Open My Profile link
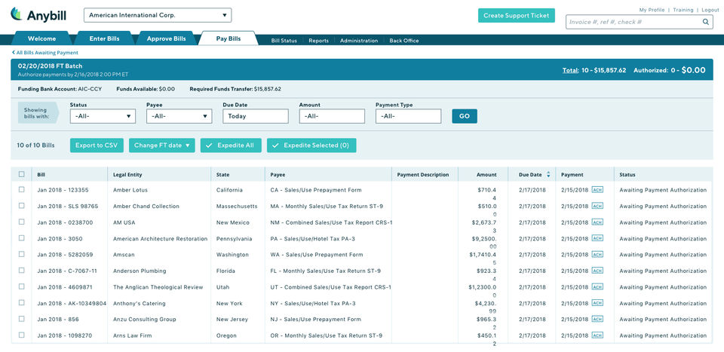 point(652,10)
